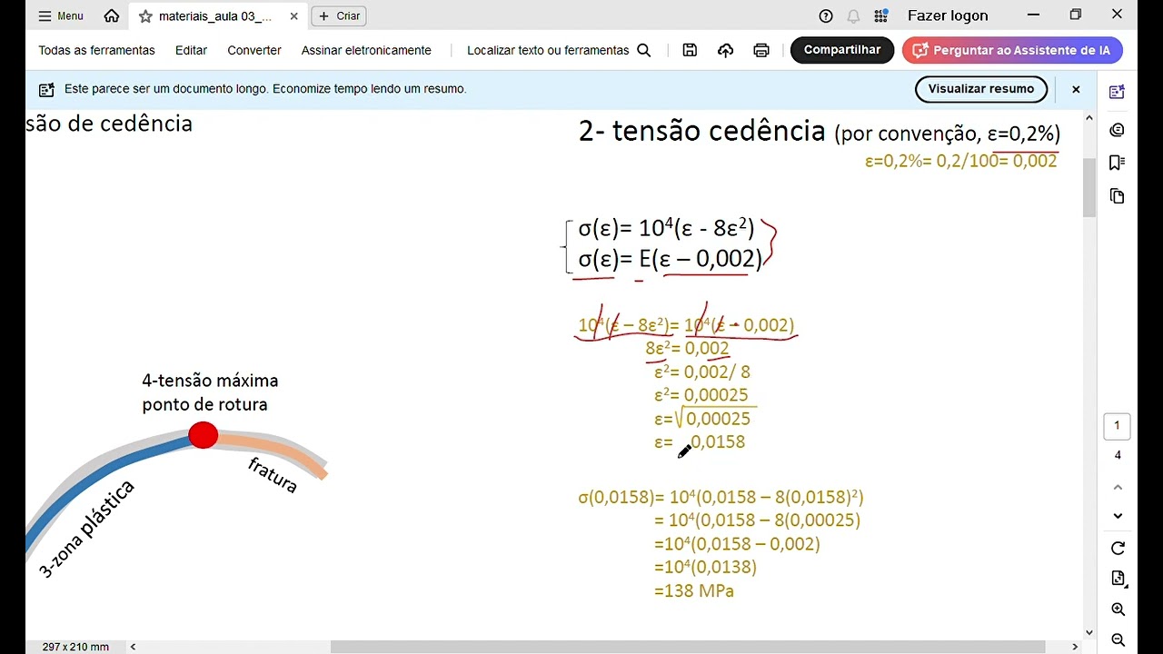Click the horizontal scroll right arrow
The width and height of the screenshot is (1163, 654).
click(1075, 647)
